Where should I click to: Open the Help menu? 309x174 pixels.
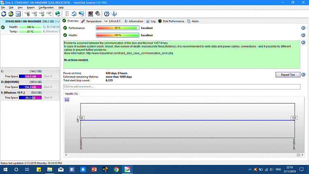[x=61, y=7]
